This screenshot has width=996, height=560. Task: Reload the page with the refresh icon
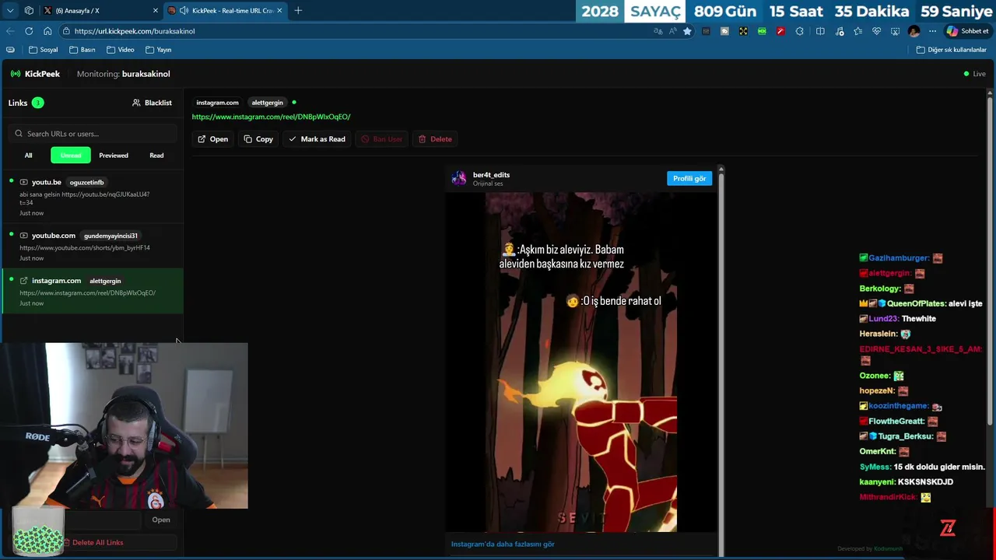[x=29, y=31]
